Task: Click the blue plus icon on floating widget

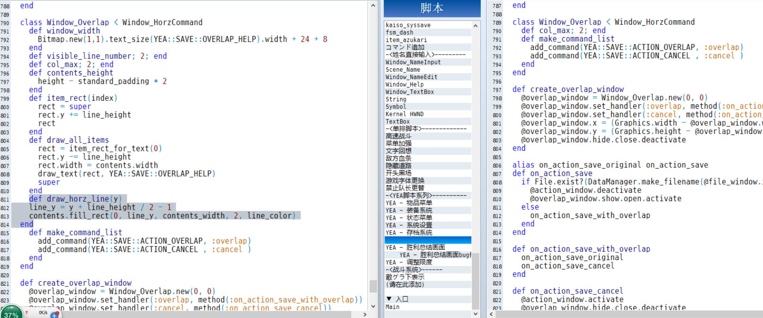Action: coord(55,315)
